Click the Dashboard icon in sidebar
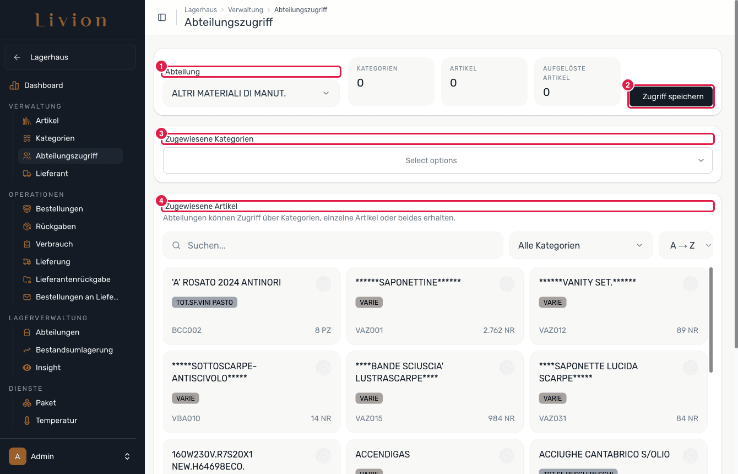Screen dimensions: 738x474 [14, 85]
